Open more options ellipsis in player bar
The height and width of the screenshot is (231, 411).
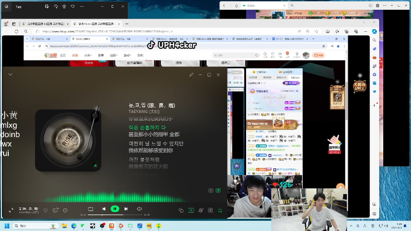coord(65,210)
